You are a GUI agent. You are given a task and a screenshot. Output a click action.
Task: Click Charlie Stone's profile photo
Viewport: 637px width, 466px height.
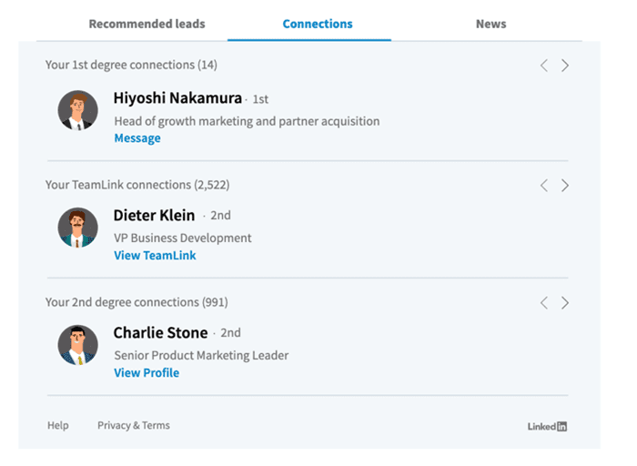(77, 345)
